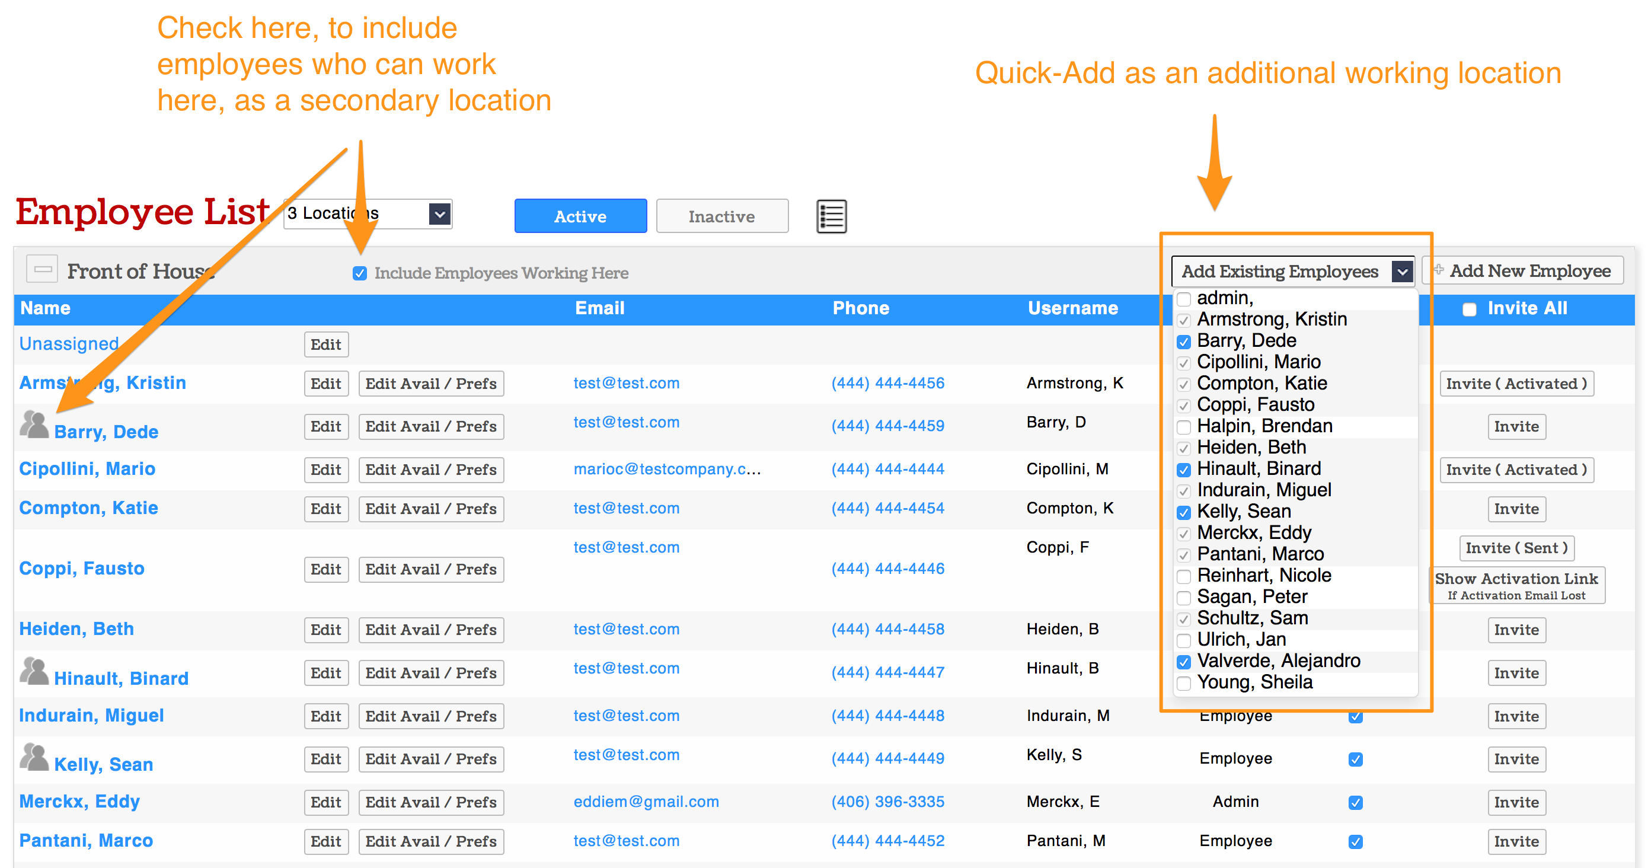
Task: Click Edit Avail / Prefs for Cipollini, Mario
Action: (430, 470)
